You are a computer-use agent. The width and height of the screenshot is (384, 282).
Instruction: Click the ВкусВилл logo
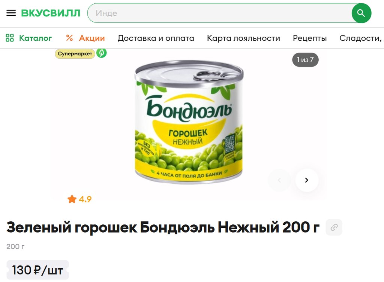pyautogui.click(x=51, y=13)
